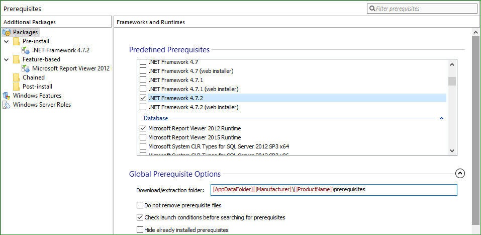Viewport: 481px width, 235px height.
Task: Toggle Check launch conditions before searching
Action: click(140, 217)
